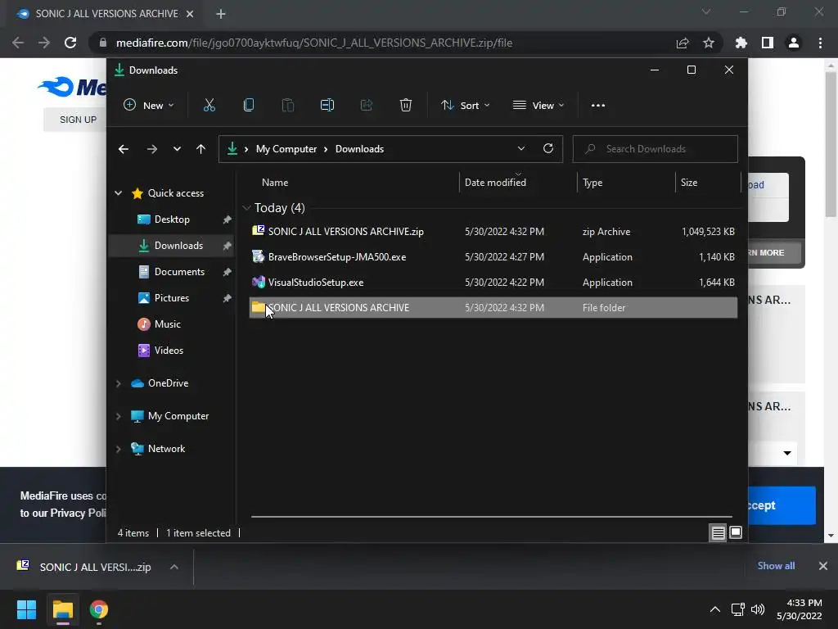Click the Name column header
This screenshot has height=629, width=838.
tap(275, 183)
